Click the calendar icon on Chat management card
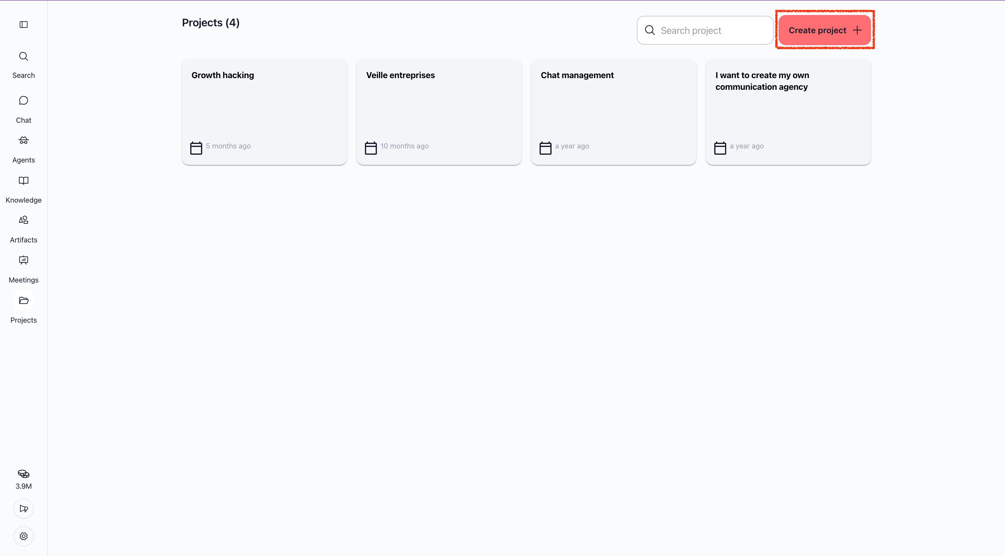The width and height of the screenshot is (1005, 556). click(x=545, y=148)
